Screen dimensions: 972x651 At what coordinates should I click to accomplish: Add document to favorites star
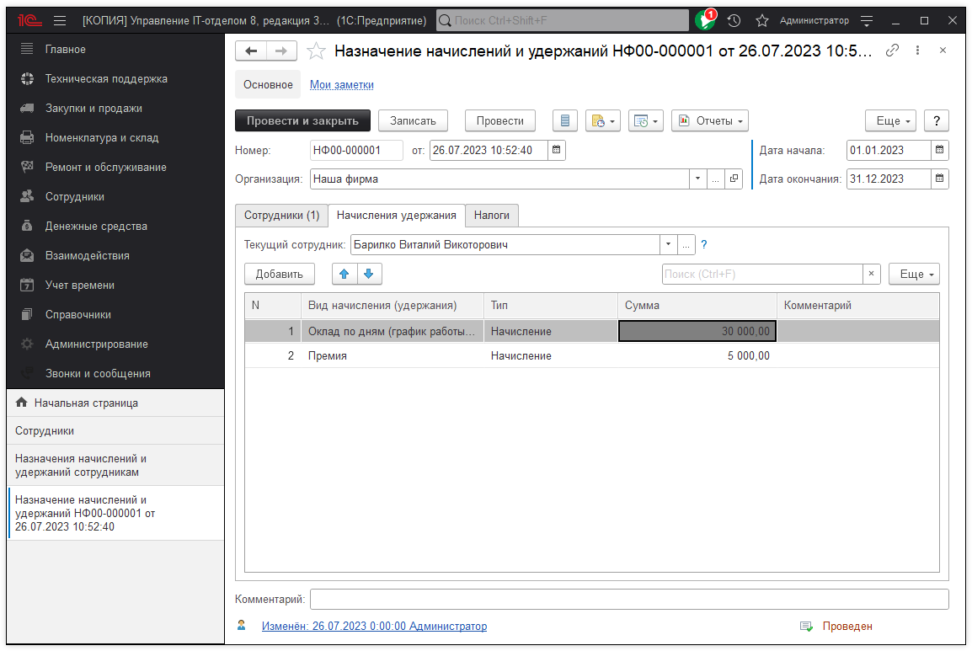(316, 51)
